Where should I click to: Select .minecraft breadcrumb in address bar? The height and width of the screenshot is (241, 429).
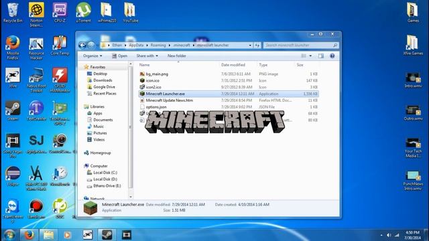click(182, 46)
